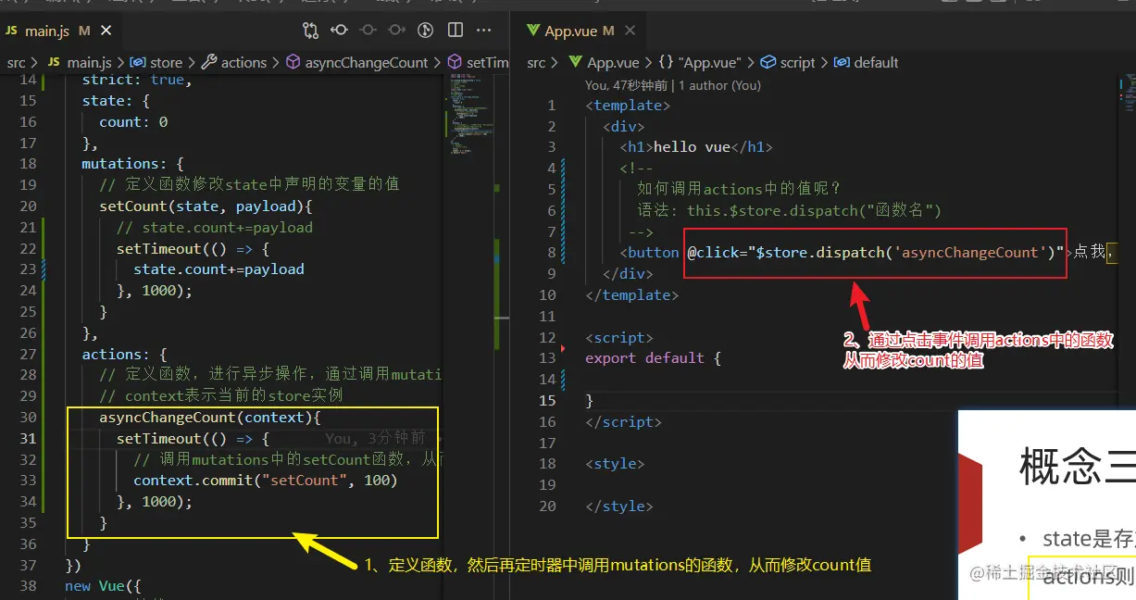Click "1 author (You)" code lens

(719, 85)
